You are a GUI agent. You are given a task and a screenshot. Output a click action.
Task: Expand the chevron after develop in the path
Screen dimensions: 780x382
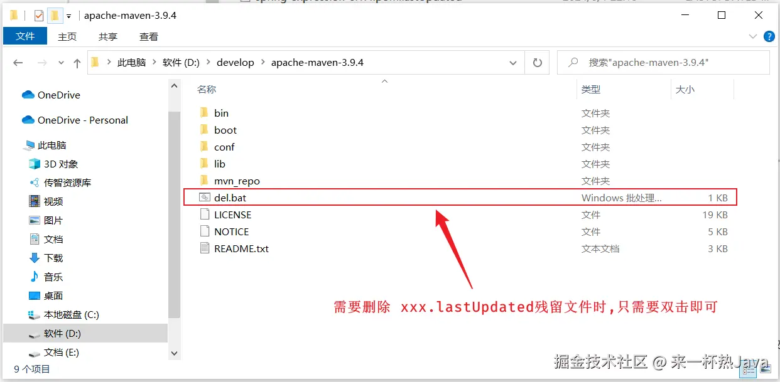[263, 63]
